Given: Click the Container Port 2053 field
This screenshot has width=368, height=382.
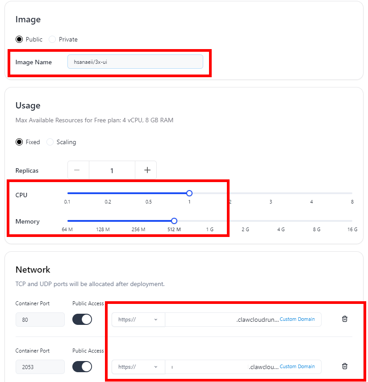Looking at the screenshot, I should tap(40, 367).
